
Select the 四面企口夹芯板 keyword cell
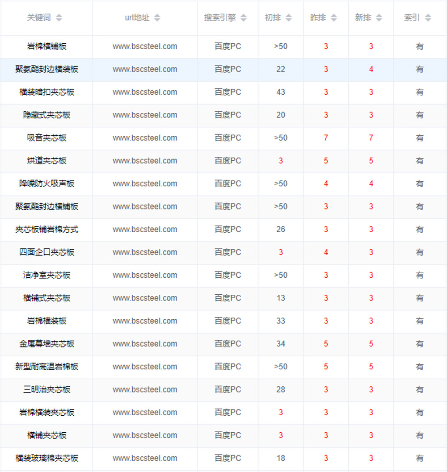pyautogui.click(x=46, y=252)
